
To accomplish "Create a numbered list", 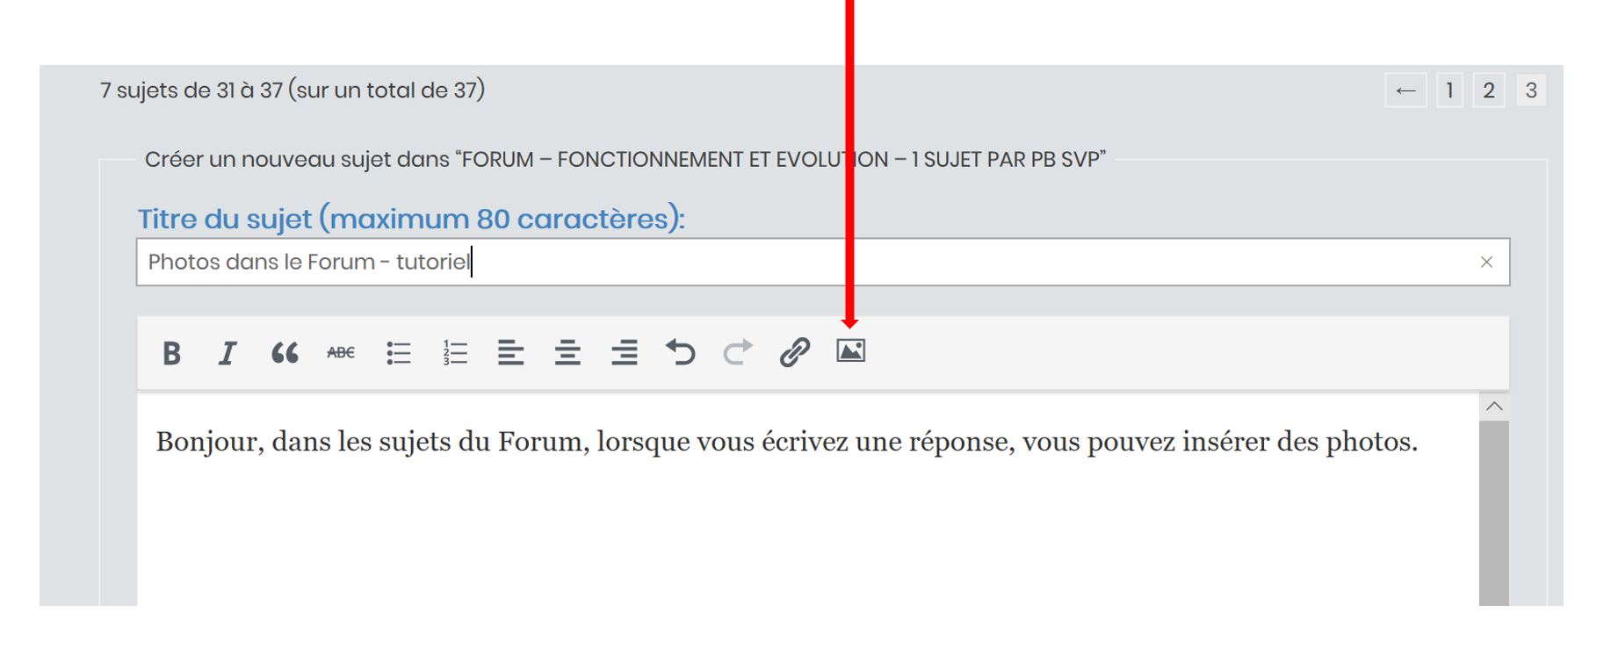I will pyautogui.click(x=455, y=353).
